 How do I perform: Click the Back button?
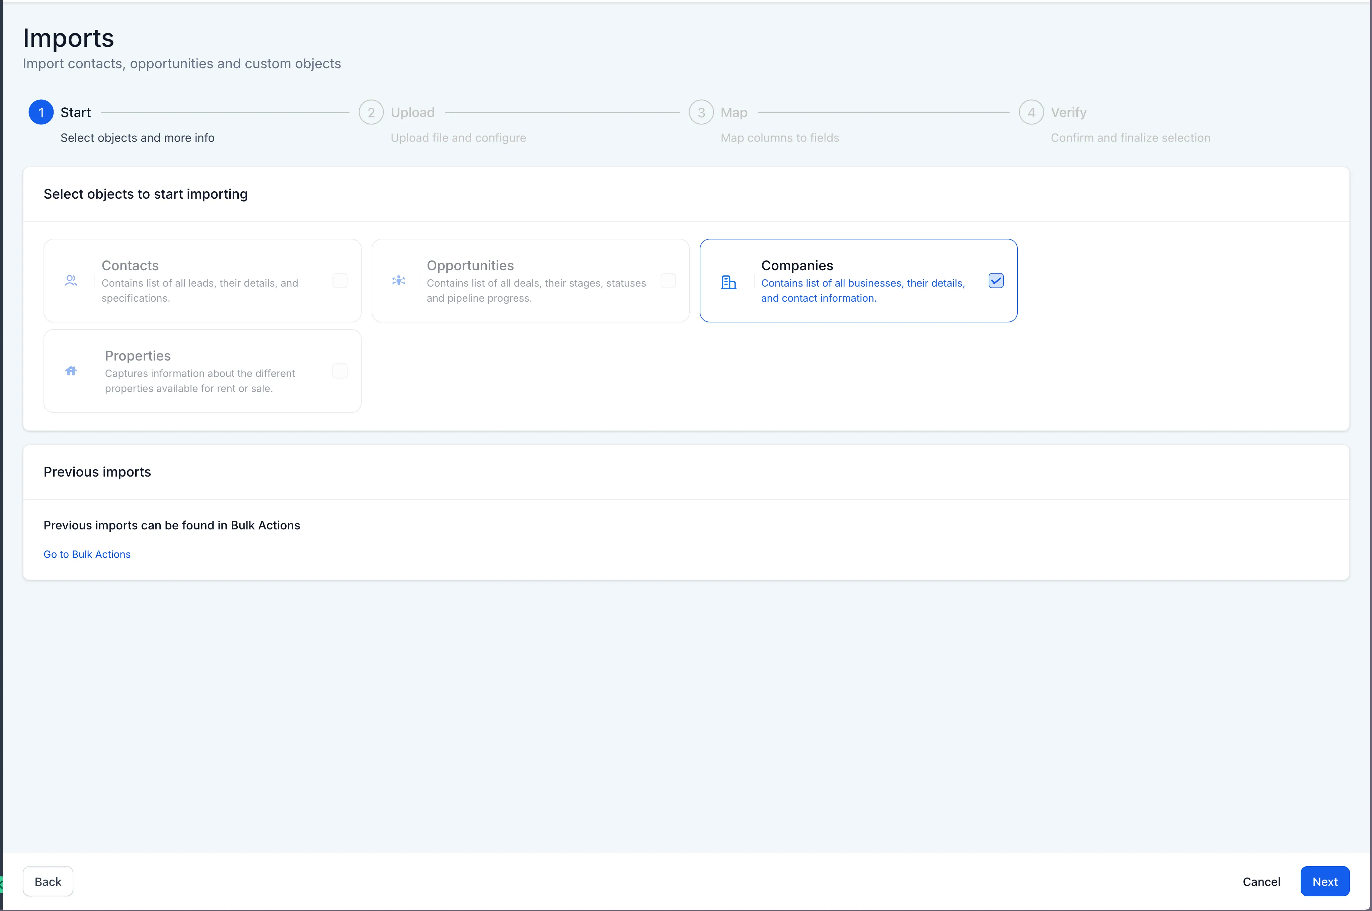[48, 881]
